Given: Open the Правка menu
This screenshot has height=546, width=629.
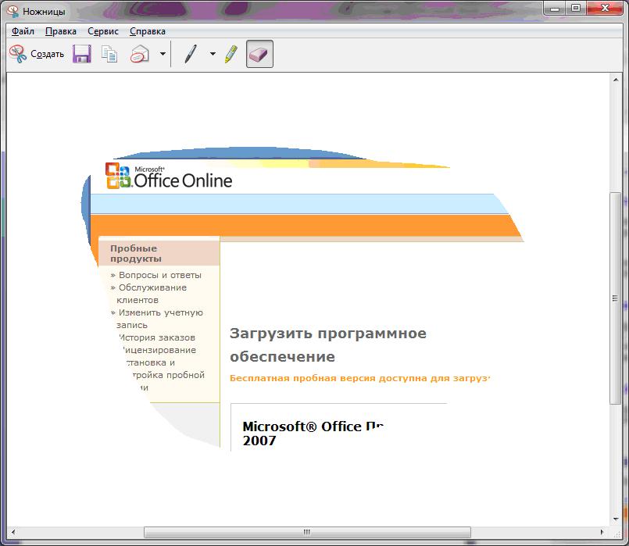Looking at the screenshot, I should (x=61, y=31).
